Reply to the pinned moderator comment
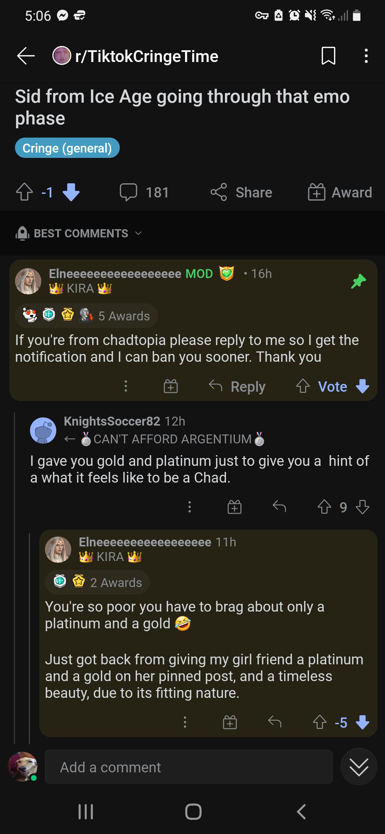 [x=237, y=386]
